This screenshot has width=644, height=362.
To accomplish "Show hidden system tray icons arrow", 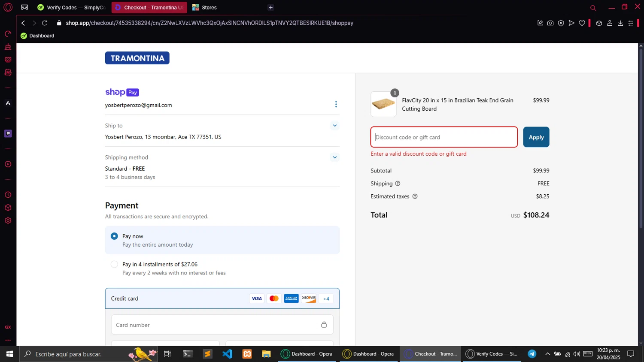I will point(547,354).
